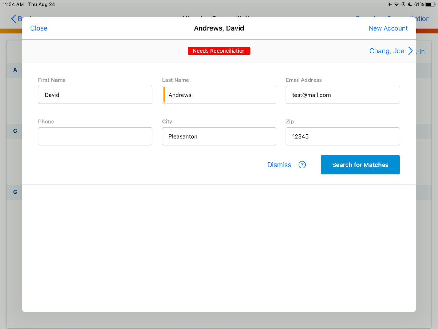438x329 pixels.
Task: Tap the back chevron in top-left corner
Action: click(x=14, y=19)
